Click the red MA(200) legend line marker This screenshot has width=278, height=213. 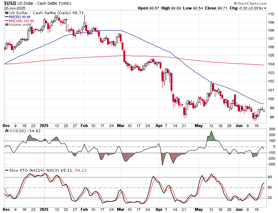[7, 21]
